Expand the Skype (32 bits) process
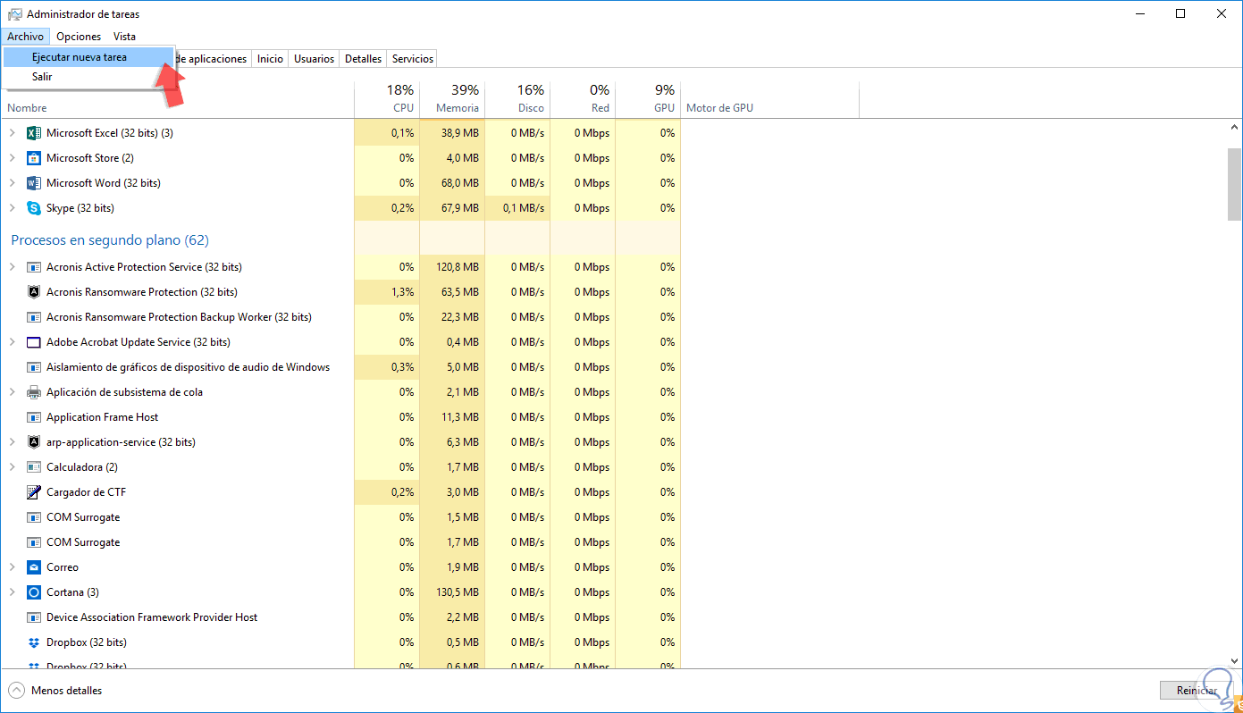1243x713 pixels. pos(13,208)
